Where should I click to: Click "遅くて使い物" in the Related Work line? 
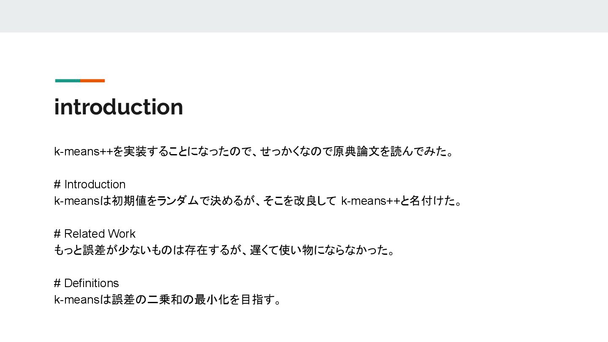pyautogui.click(x=281, y=250)
